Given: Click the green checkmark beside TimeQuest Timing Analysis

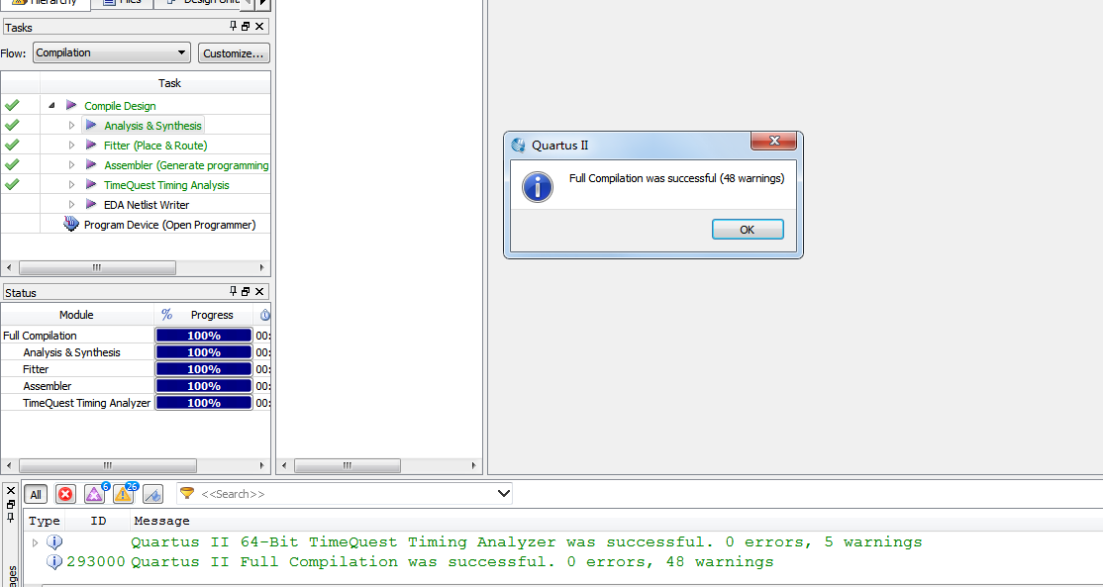Looking at the screenshot, I should (12, 184).
